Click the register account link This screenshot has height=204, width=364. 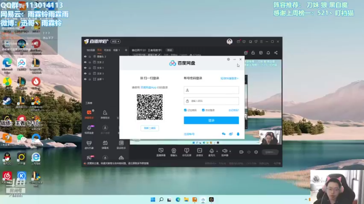click(189, 134)
